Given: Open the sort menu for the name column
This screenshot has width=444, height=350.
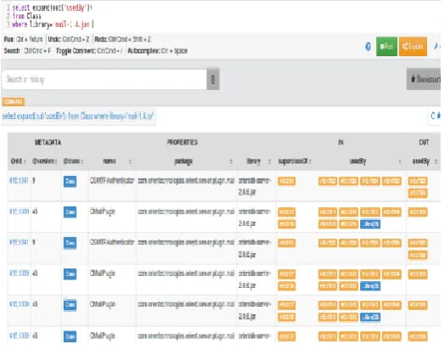Looking at the screenshot, I should tap(130, 161).
